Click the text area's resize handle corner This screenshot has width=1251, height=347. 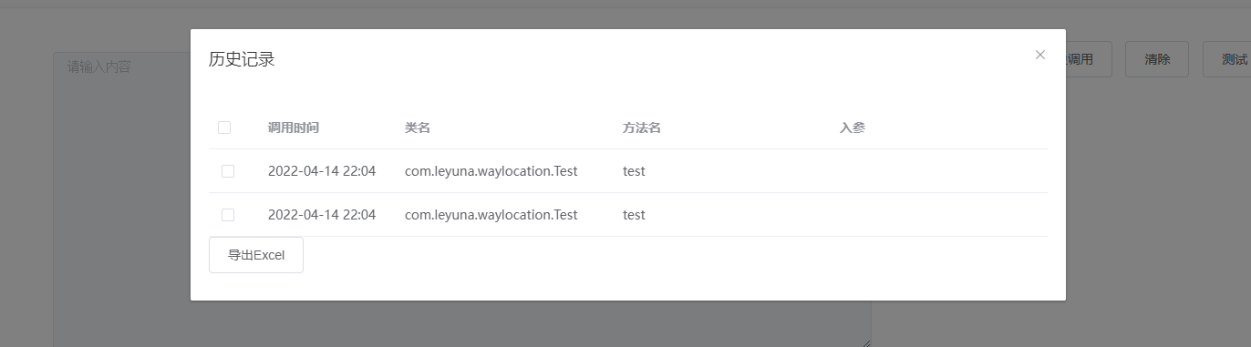866,342
